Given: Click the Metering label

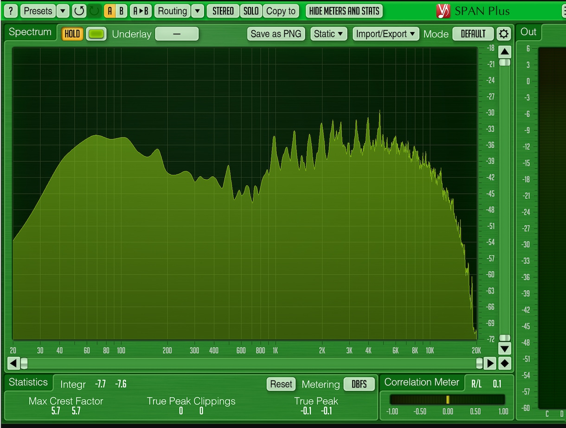Looking at the screenshot, I should pyautogui.click(x=321, y=385).
